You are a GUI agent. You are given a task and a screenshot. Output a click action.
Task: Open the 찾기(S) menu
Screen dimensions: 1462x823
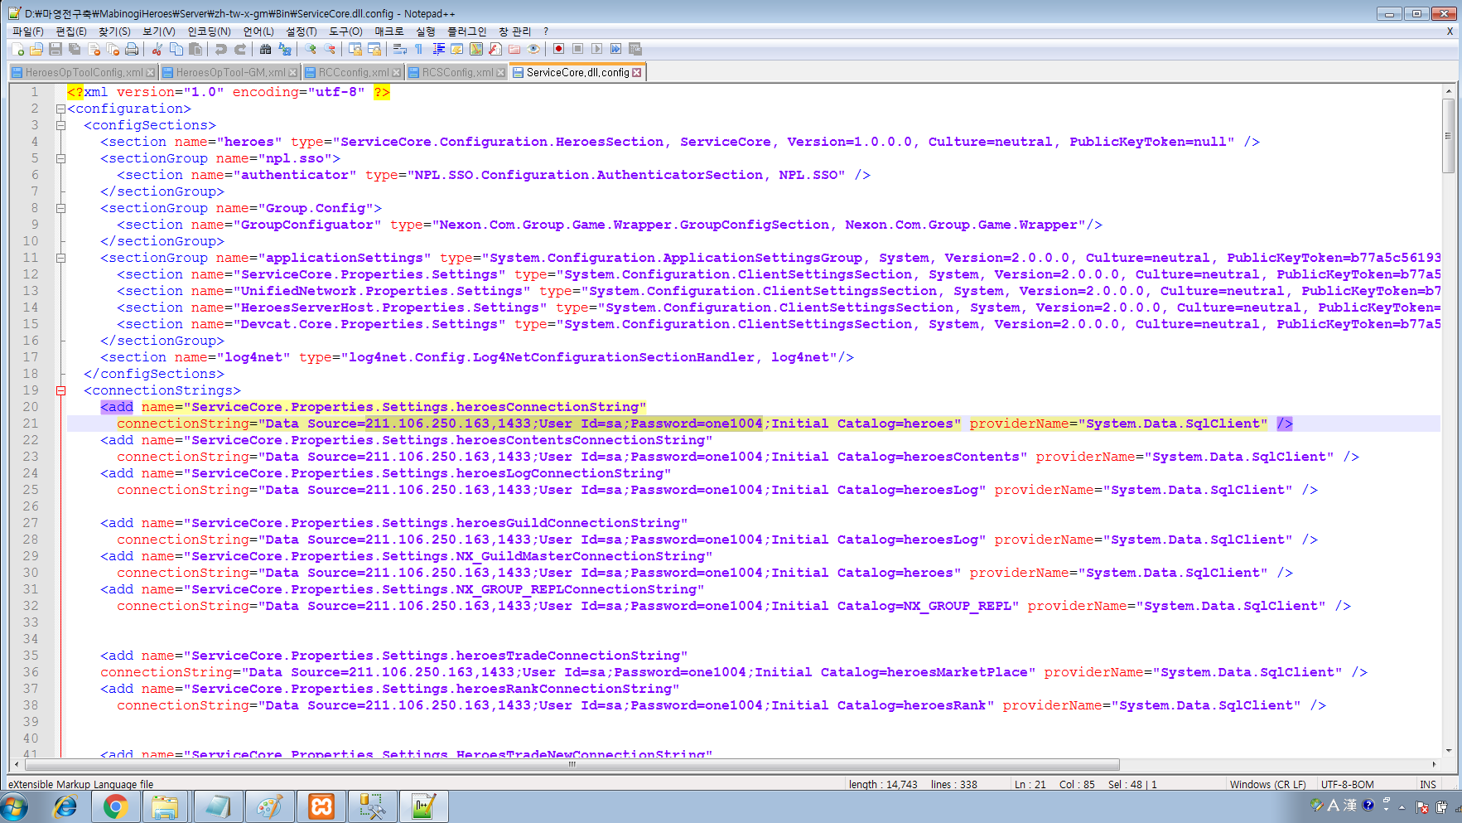point(114,31)
